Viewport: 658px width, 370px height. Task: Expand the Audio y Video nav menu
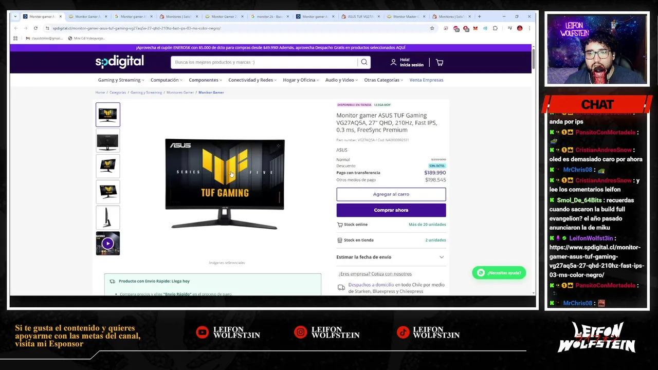[x=341, y=80]
